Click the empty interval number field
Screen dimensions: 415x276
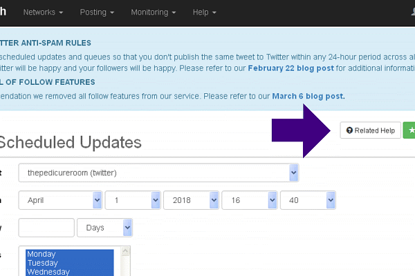click(46, 227)
